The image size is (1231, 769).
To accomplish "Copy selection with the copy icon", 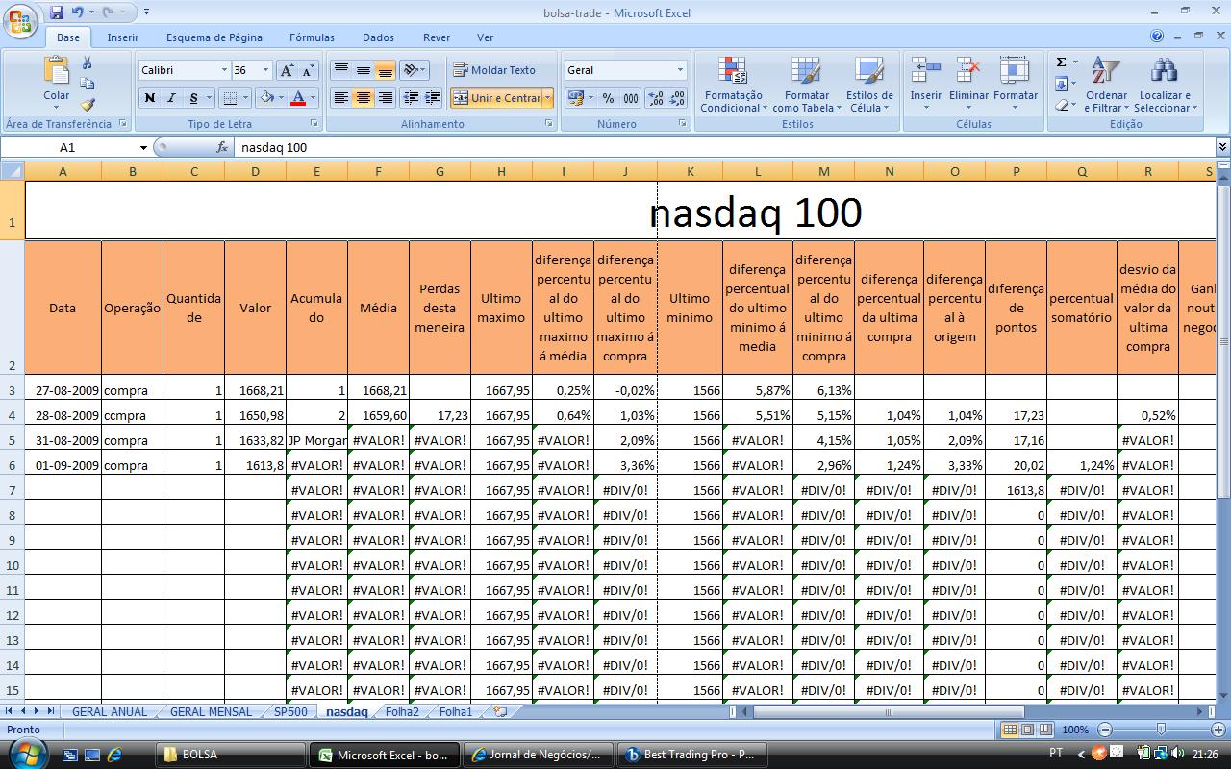I will pyautogui.click(x=88, y=85).
